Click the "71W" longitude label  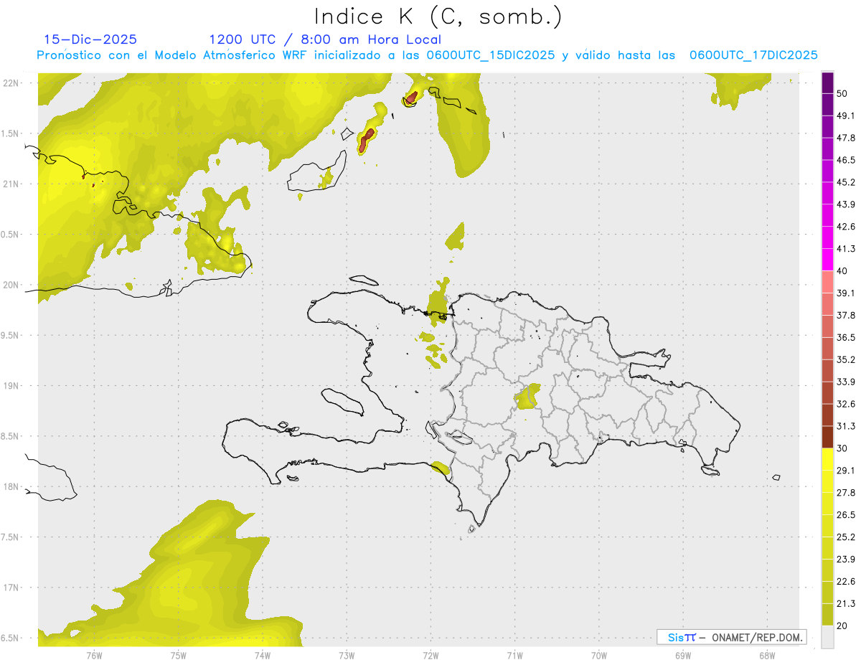514,655
